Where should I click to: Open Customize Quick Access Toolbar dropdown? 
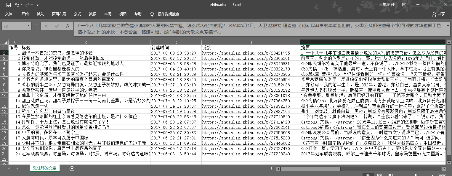pos(38,5)
